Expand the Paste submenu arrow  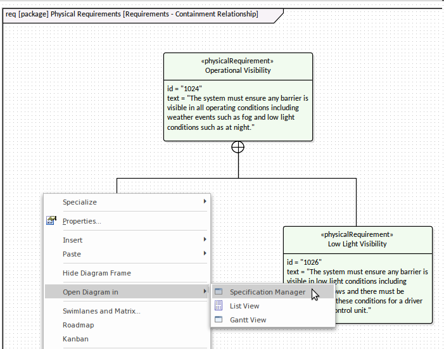pos(205,254)
